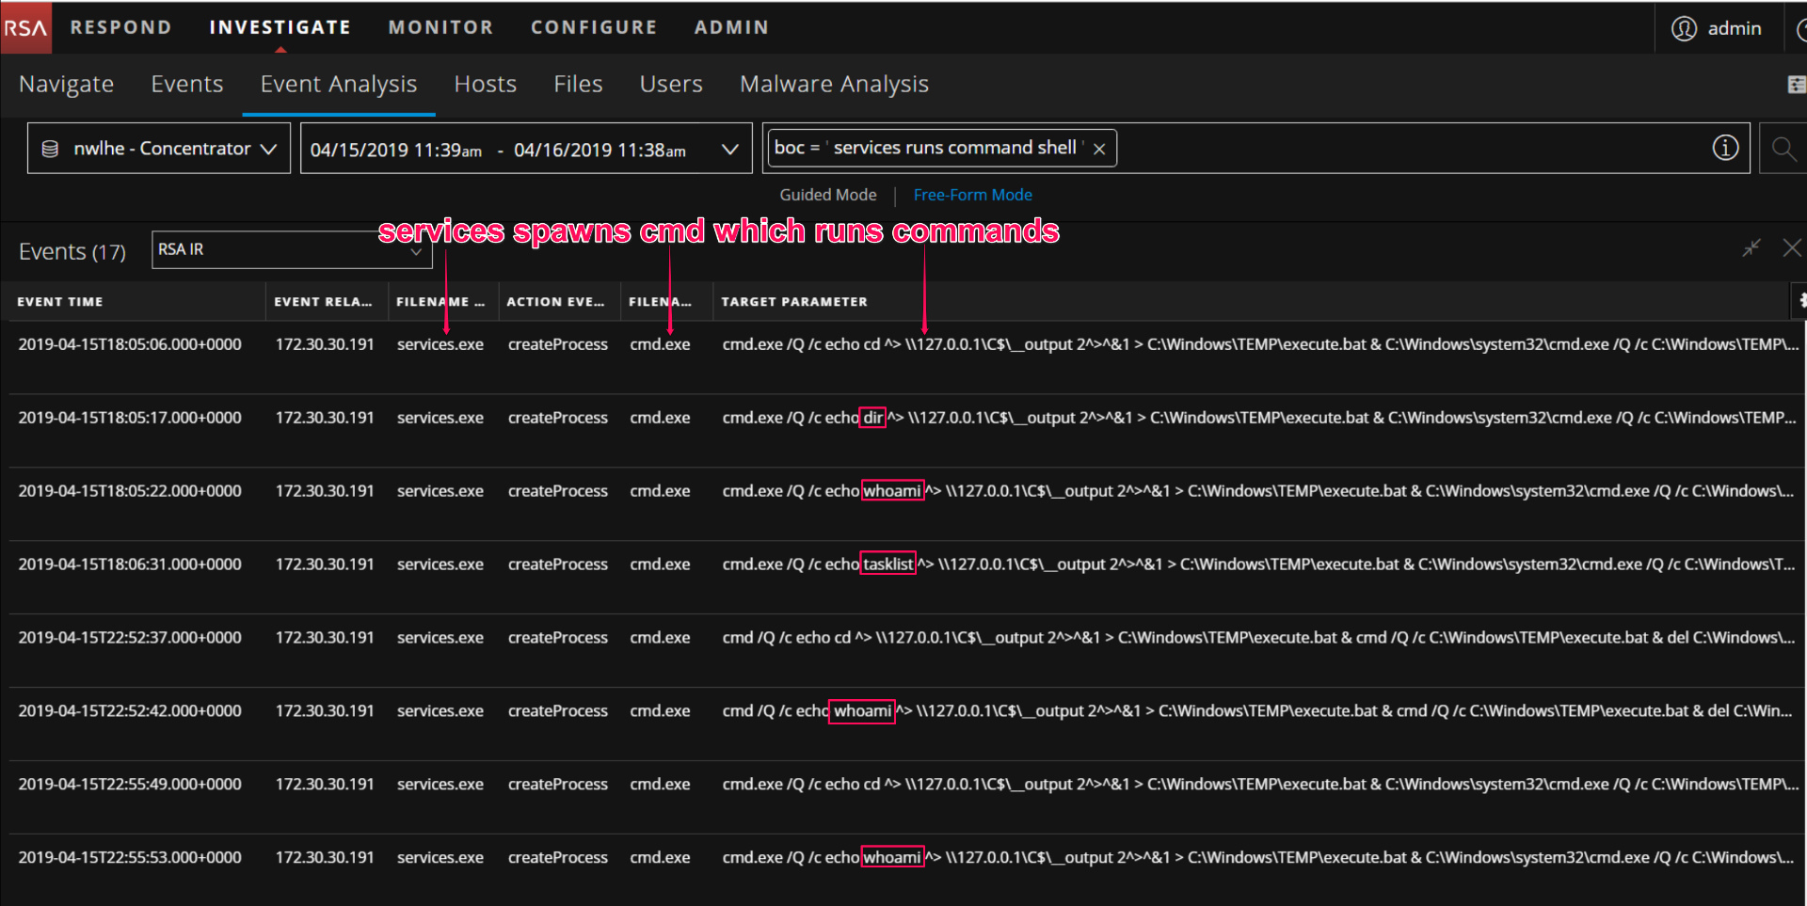Switch to Guided Mode
The width and height of the screenshot is (1807, 906).
pos(827,195)
